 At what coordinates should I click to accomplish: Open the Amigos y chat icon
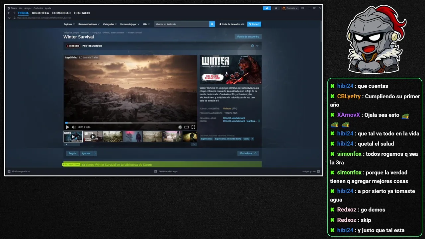pos(318,171)
